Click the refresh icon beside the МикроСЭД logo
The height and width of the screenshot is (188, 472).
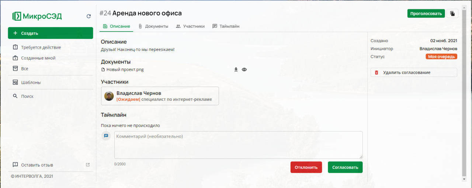pyautogui.click(x=88, y=16)
